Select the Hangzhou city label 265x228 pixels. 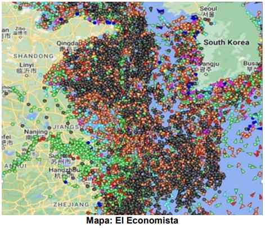[x=64, y=170]
